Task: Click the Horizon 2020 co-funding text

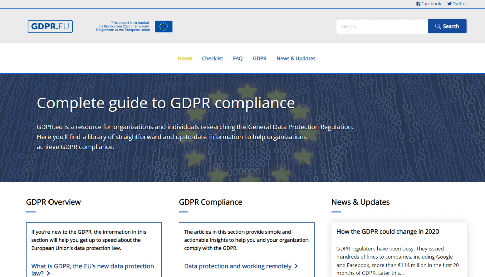Action: click(x=123, y=26)
